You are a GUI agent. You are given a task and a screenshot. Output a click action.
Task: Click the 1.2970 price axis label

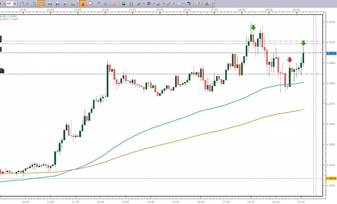point(331,104)
